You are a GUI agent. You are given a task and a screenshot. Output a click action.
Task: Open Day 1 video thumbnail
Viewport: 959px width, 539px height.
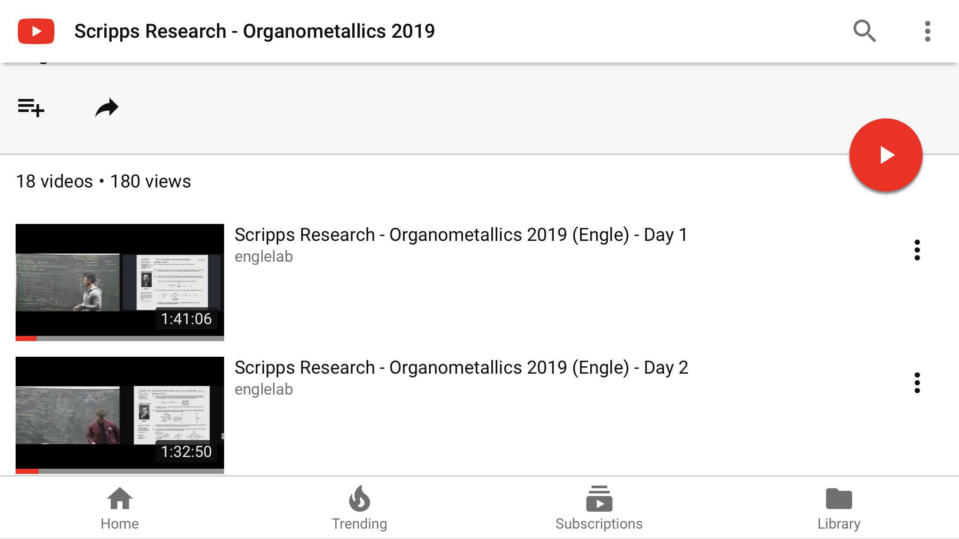click(120, 280)
